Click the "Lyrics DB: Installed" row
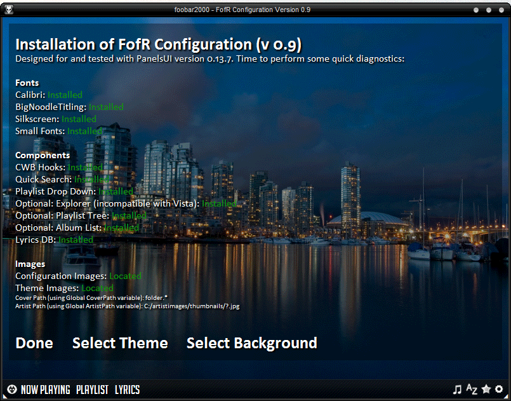511x401 pixels. pyautogui.click(x=54, y=240)
